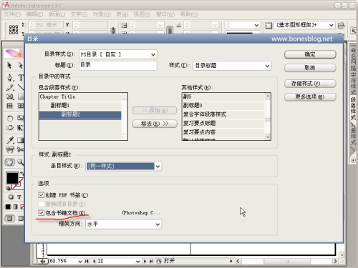Select 复合字体段落样式 in other styles
The image size is (358, 268).
pos(223,114)
